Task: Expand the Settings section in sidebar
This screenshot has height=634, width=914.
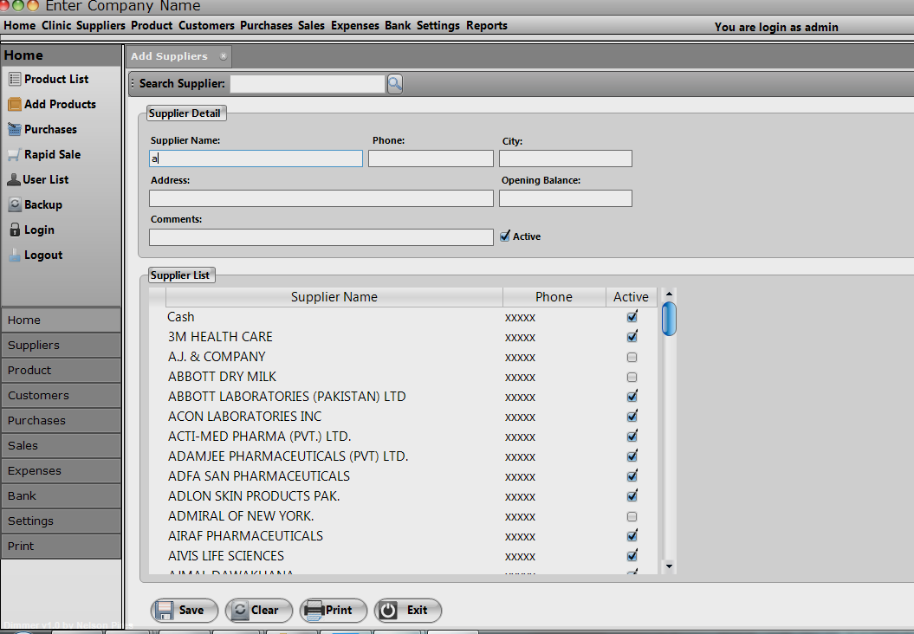Action: click(x=62, y=521)
